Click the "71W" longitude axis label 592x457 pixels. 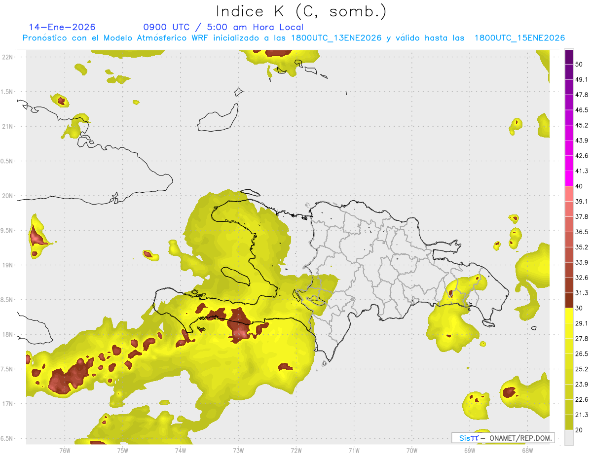click(x=354, y=451)
